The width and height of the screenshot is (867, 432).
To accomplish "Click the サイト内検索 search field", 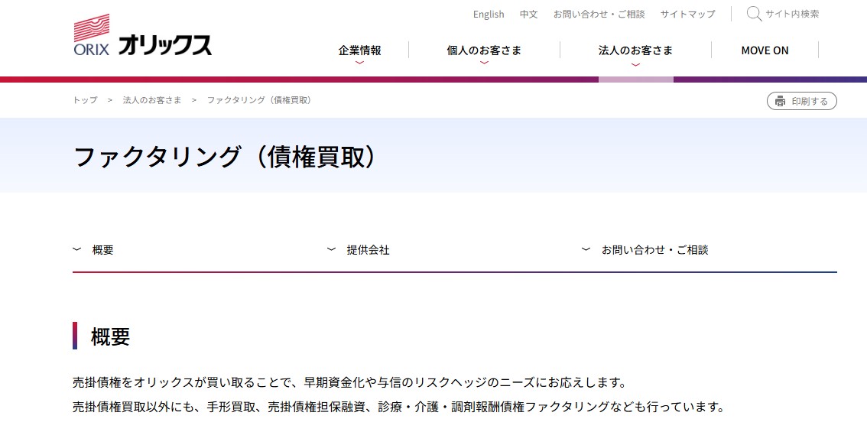I will pyautogui.click(x=792, y=14).
